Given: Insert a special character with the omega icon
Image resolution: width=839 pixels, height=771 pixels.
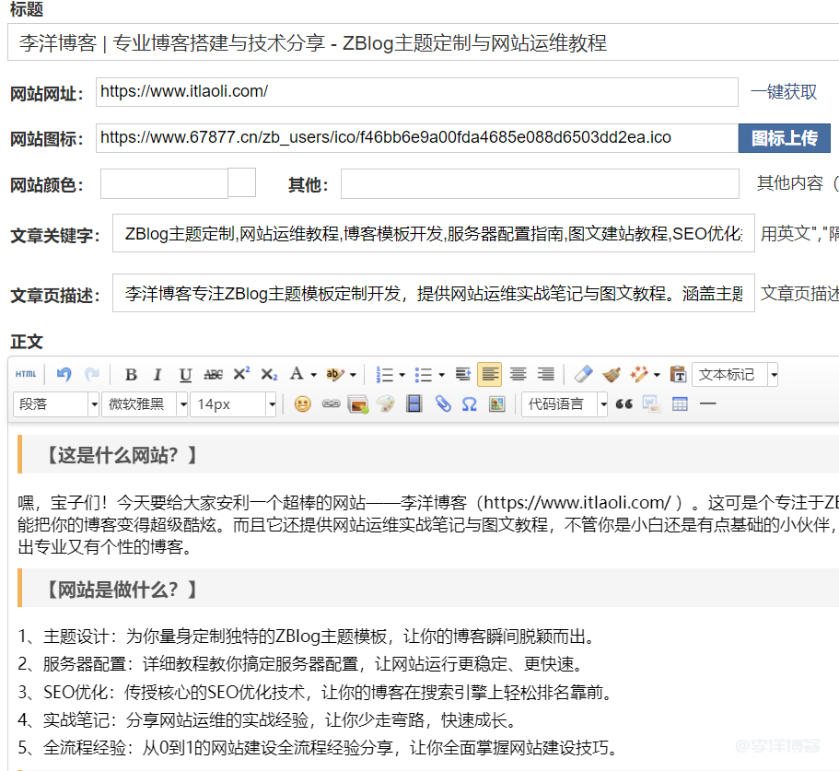Looking at the screenshot, I should pos(470,403).
